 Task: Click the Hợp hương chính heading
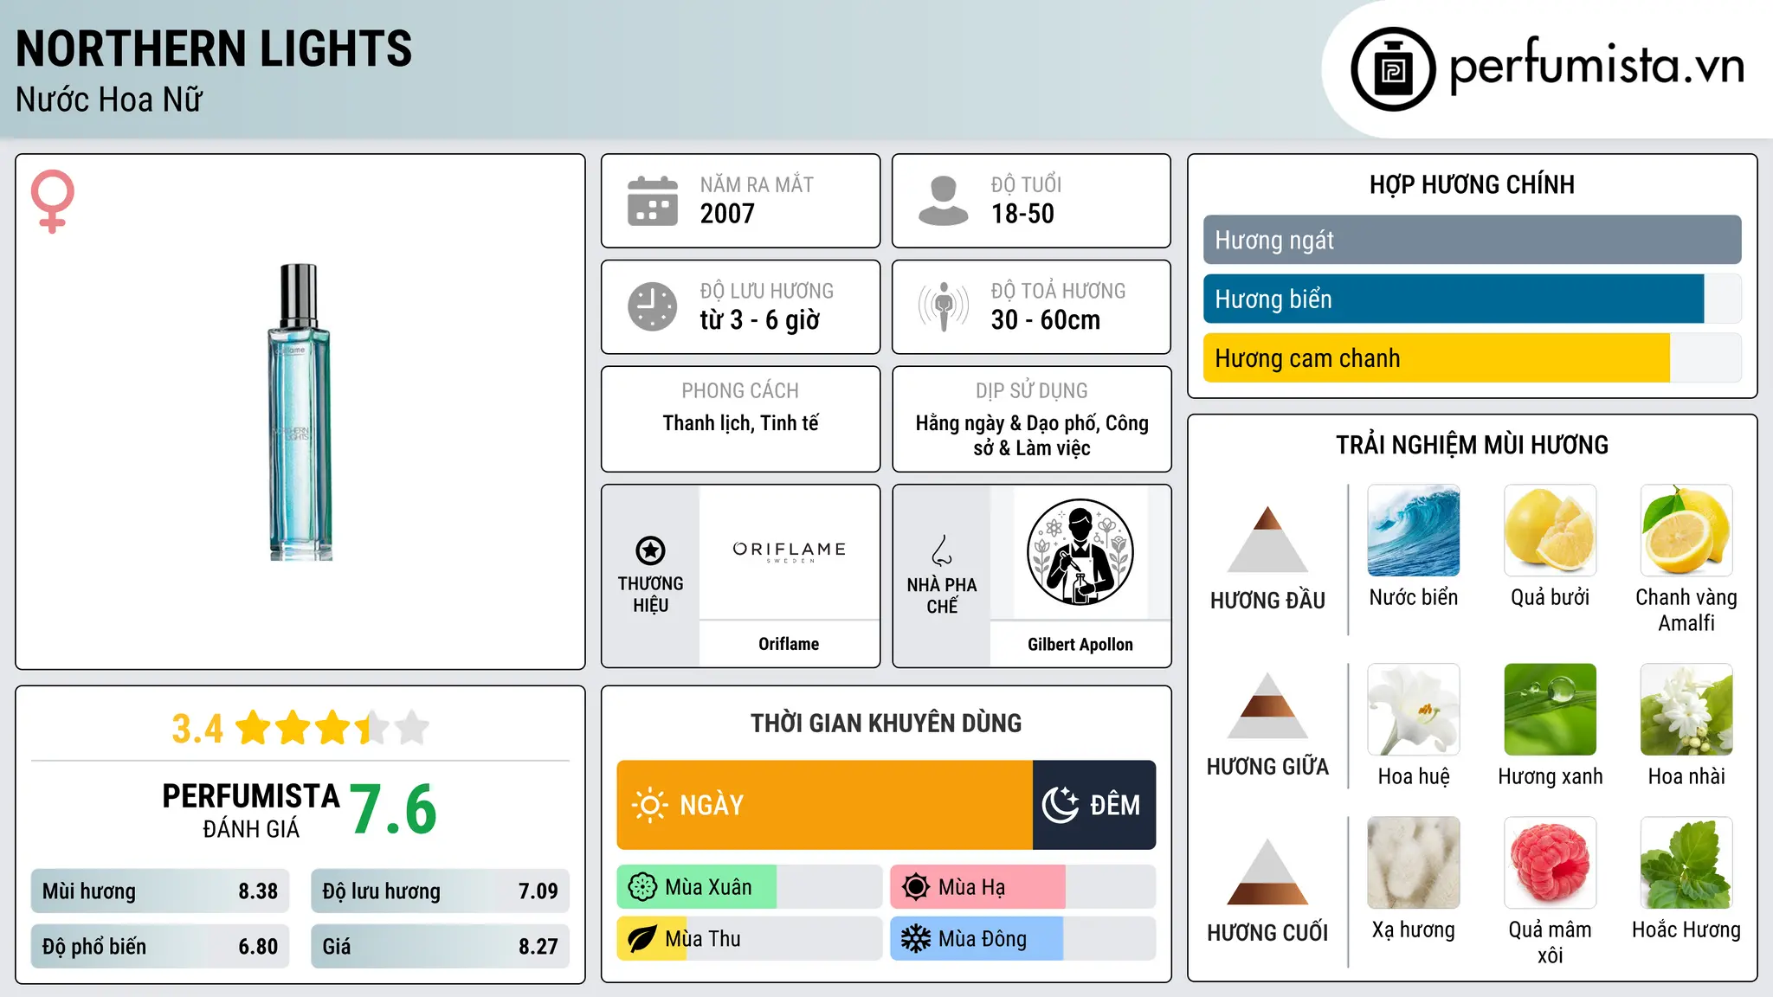pyautogui.click(x=1472, y=184)
